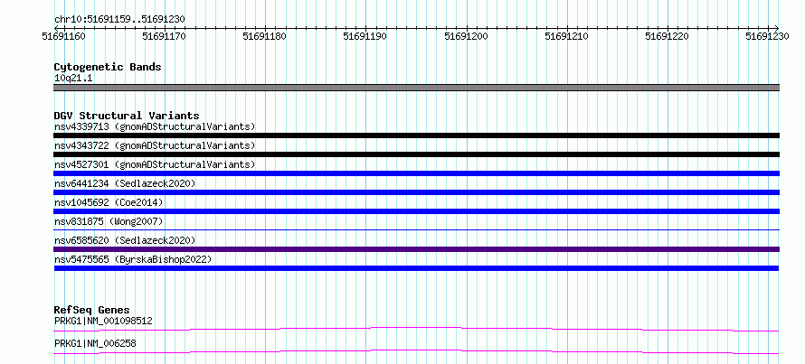
Task: Open variant nsv6585620 (Sedlazeck2020) label
Action: click(x=125, y=240)
